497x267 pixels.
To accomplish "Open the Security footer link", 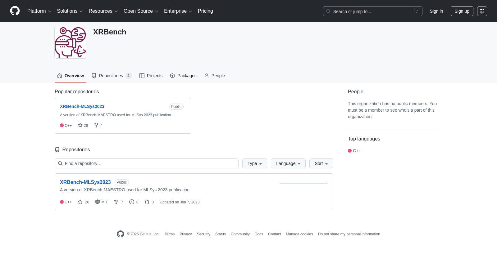I will pos(203,234).
